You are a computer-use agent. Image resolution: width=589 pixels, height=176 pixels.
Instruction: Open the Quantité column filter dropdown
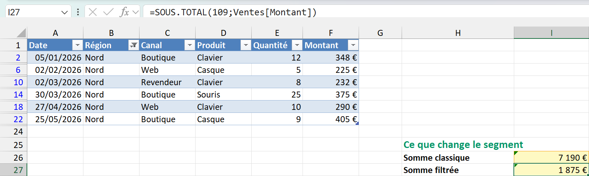(x=297, y=45)
